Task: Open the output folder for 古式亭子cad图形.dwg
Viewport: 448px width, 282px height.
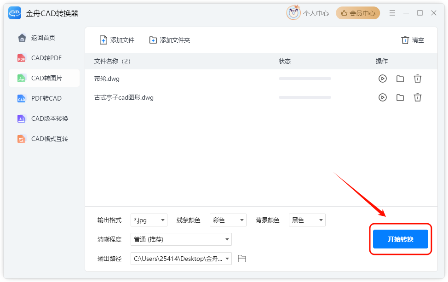Action: tap(400, 98)
